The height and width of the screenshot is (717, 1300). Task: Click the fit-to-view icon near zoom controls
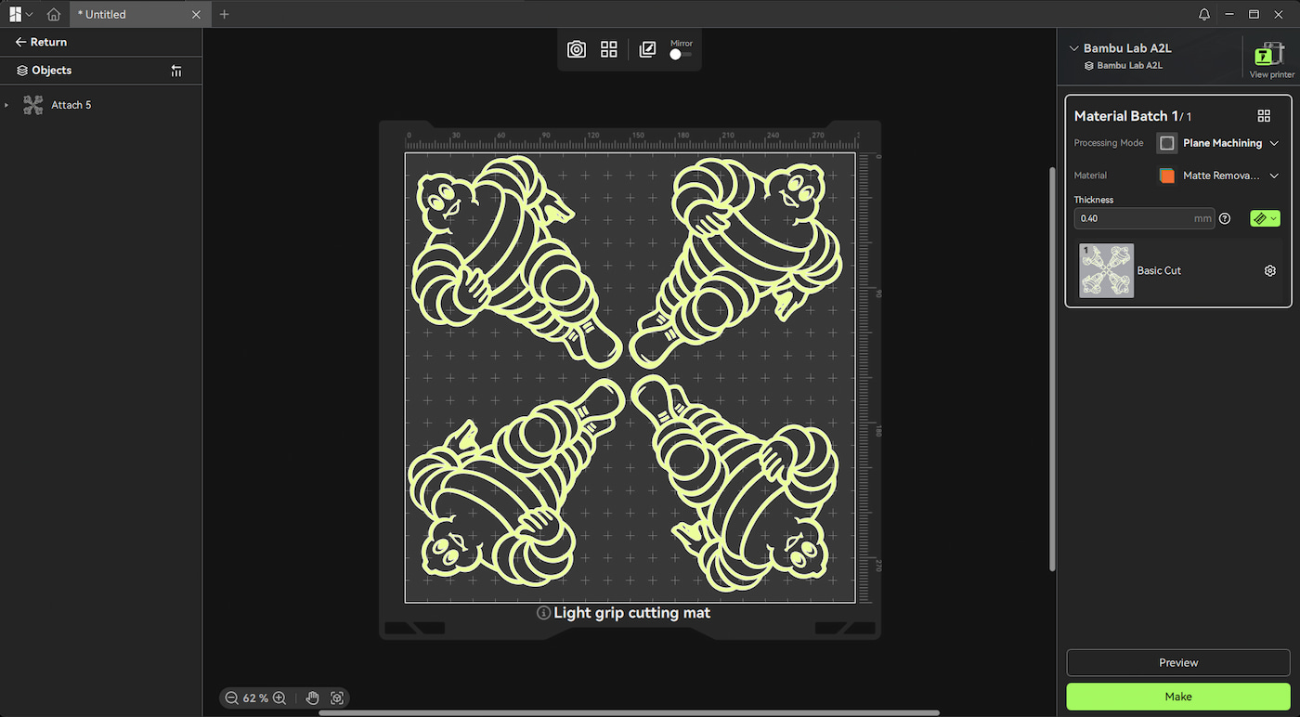click(x=337, y=697)
